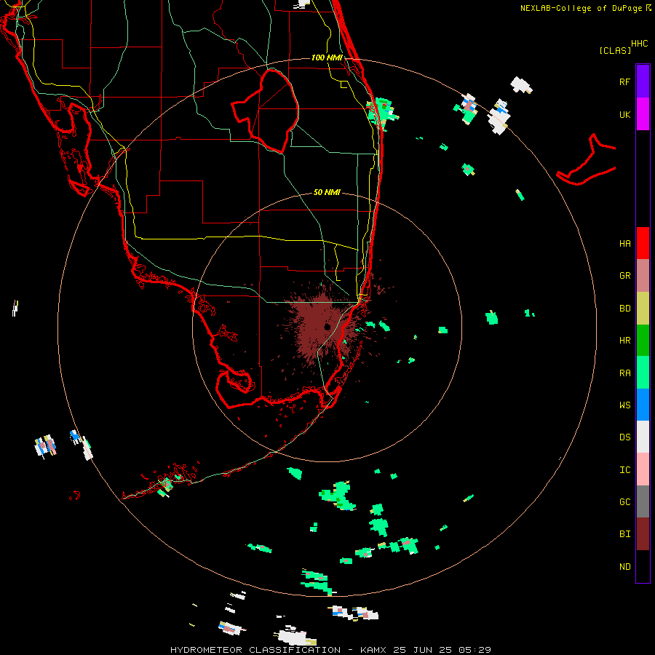The width and height of the screenshot is (655, 655).
Task: Click the HR dark green legend swatch
Action: (x=643, y=340)
